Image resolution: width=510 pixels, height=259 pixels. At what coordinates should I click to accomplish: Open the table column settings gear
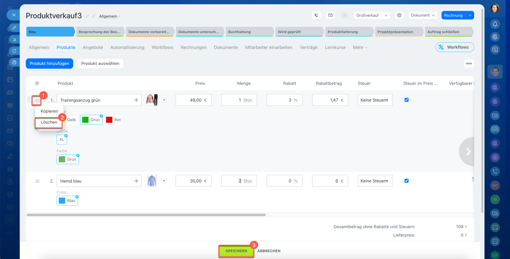[x=37, y=83]
